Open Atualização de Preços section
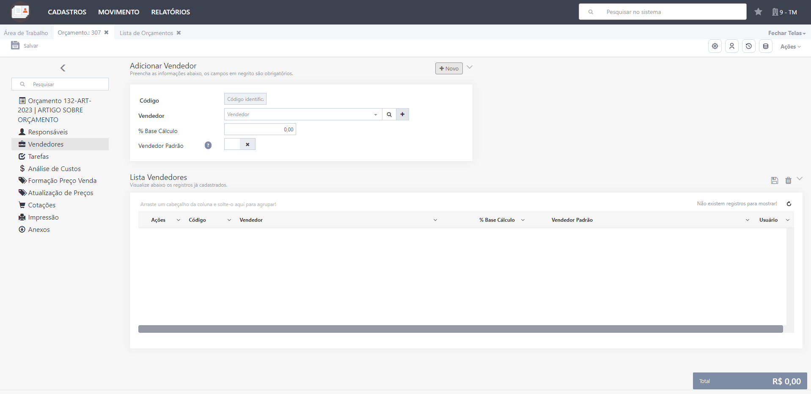Image resolution: width=811 pixels, height=394 pixels. coord(60,193)
